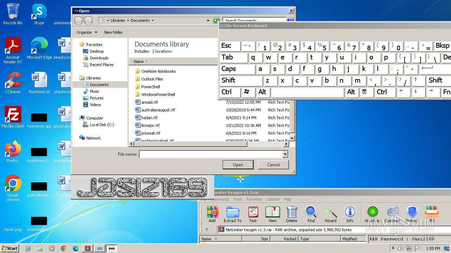Screen dimensions: 451x253
Task: Click WinRAR up-one-level arrow
Action: (x=207, y=229)
